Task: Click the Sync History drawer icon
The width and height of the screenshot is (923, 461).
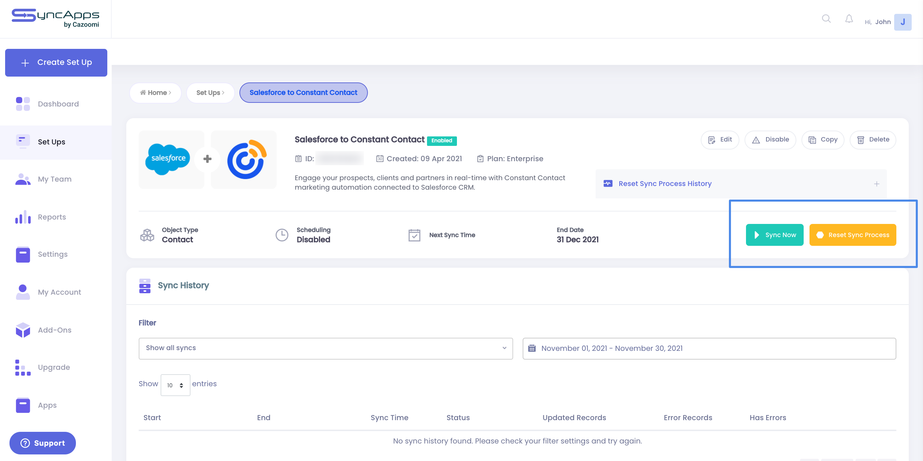Action: 145,286
